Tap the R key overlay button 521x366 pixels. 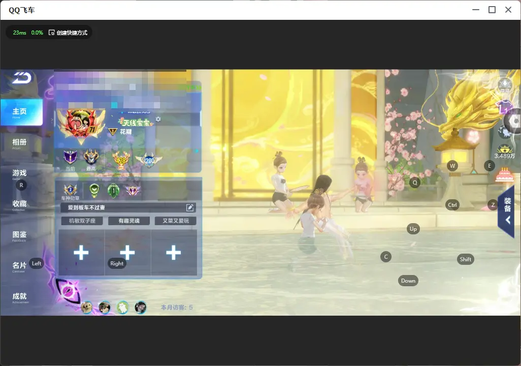point(21,186)
